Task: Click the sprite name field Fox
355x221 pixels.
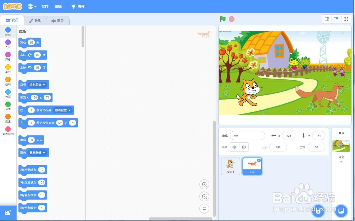Action: point(247,135)
